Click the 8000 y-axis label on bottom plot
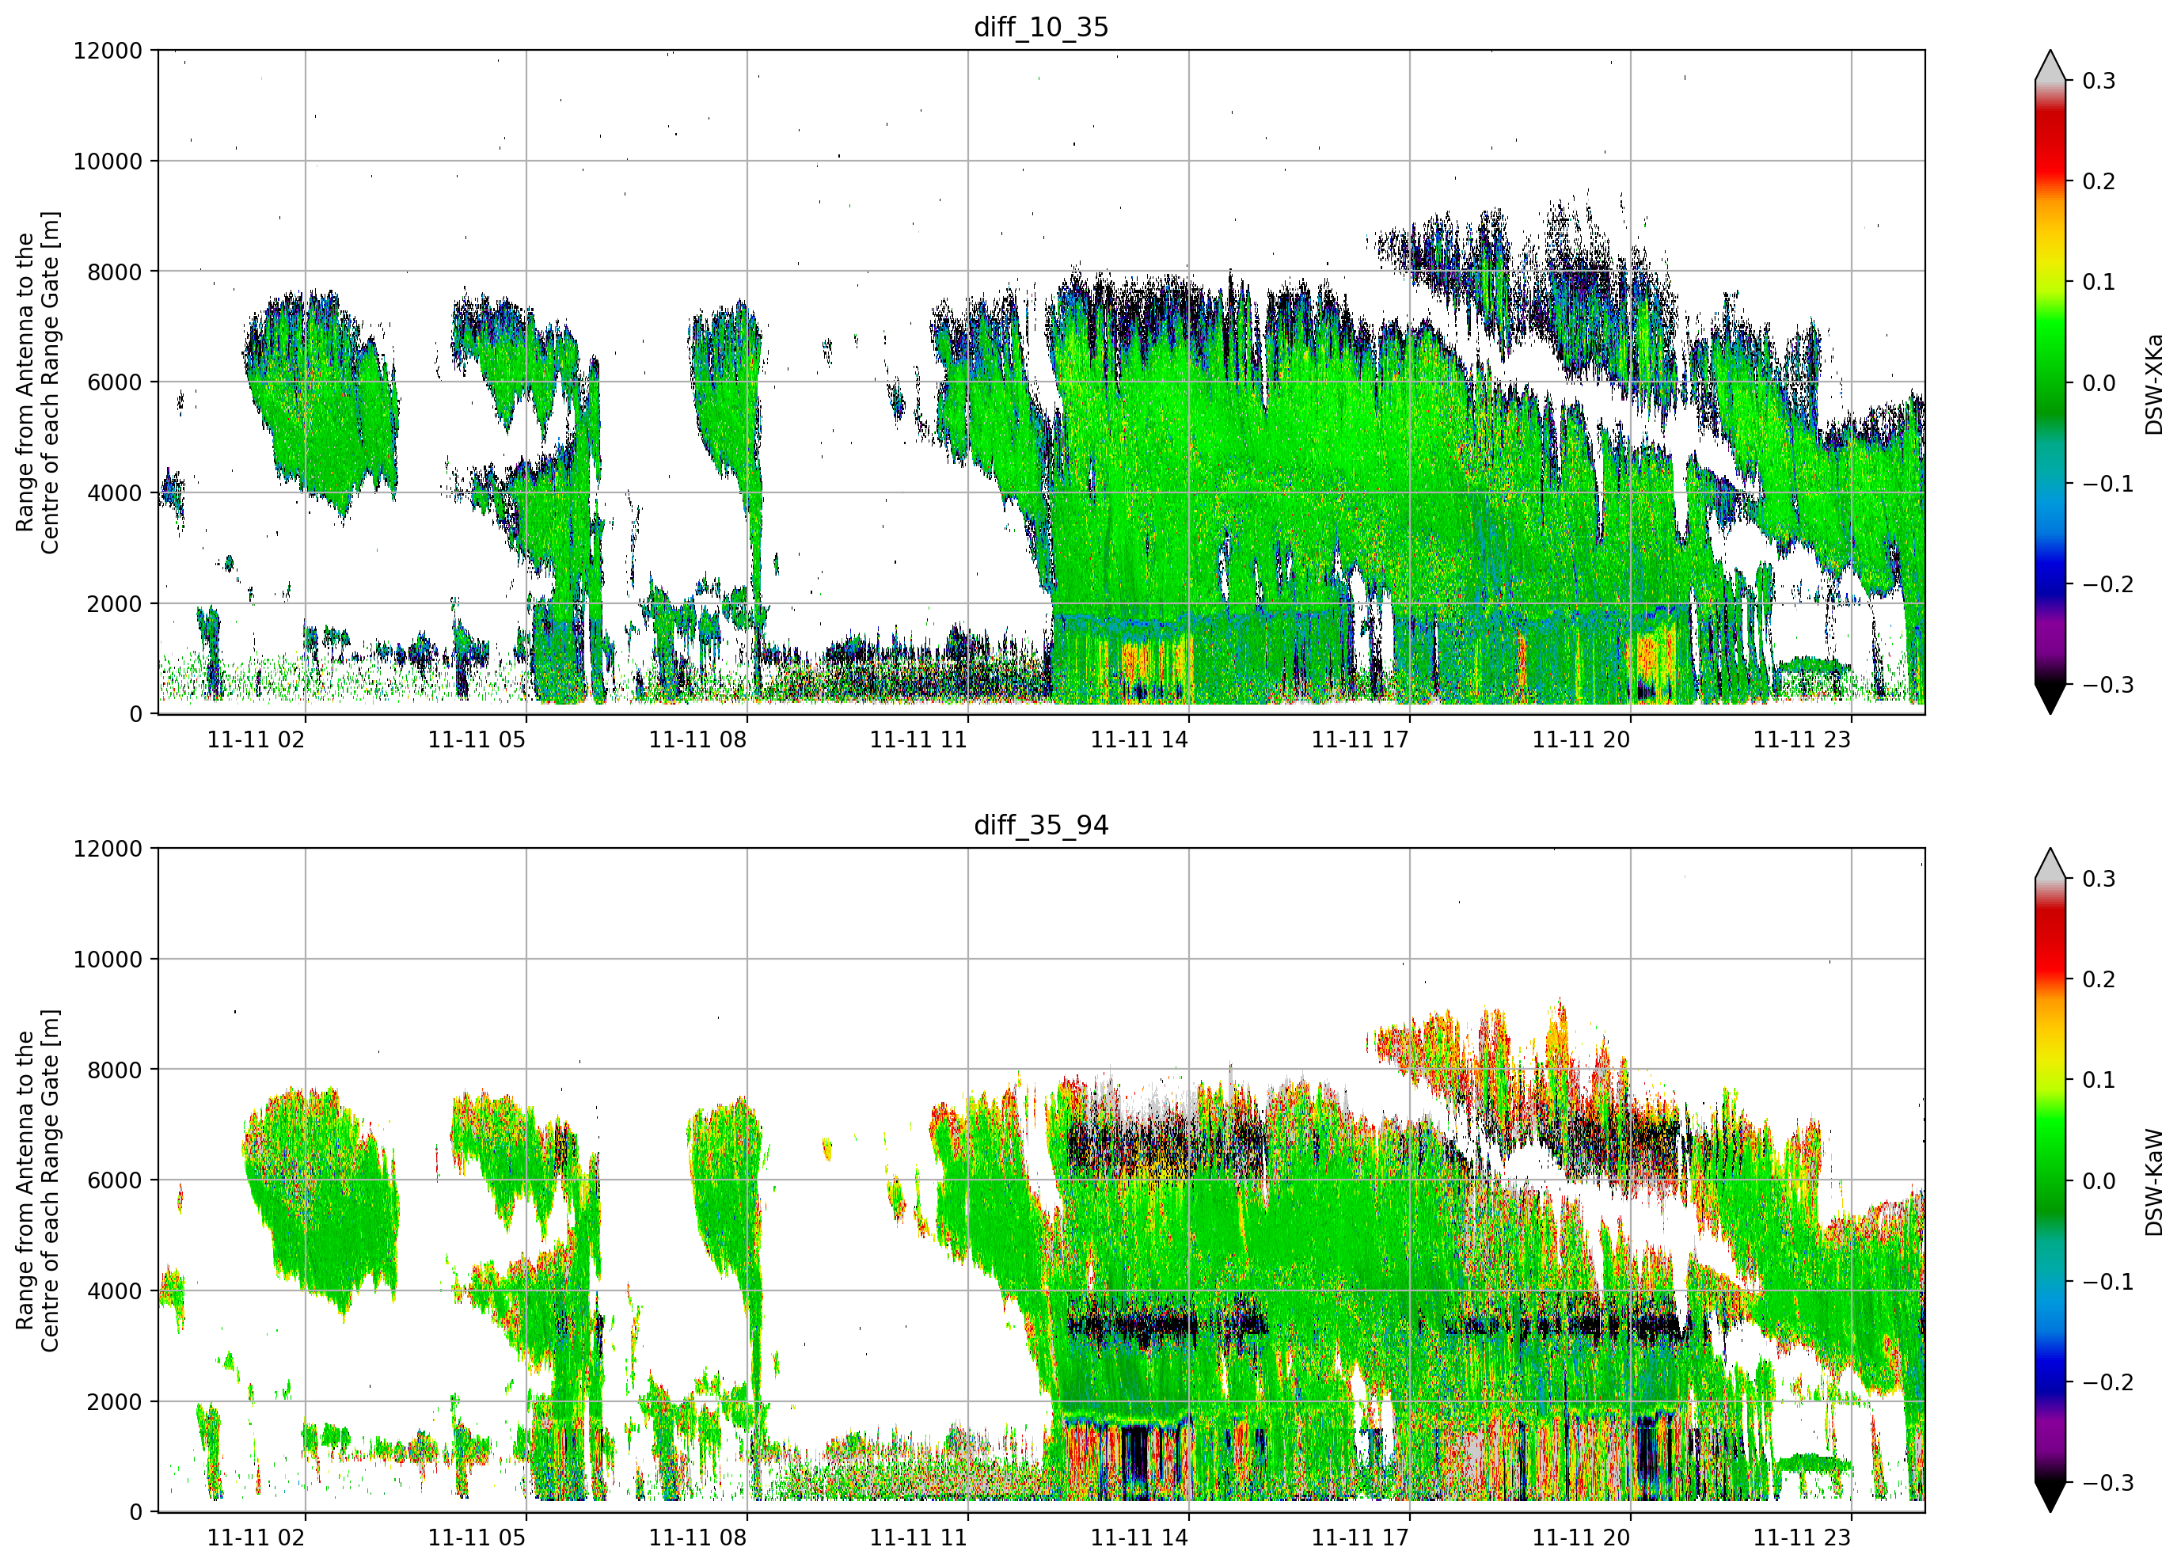Viewport: 2181px width, 1566px height. 115,1070
